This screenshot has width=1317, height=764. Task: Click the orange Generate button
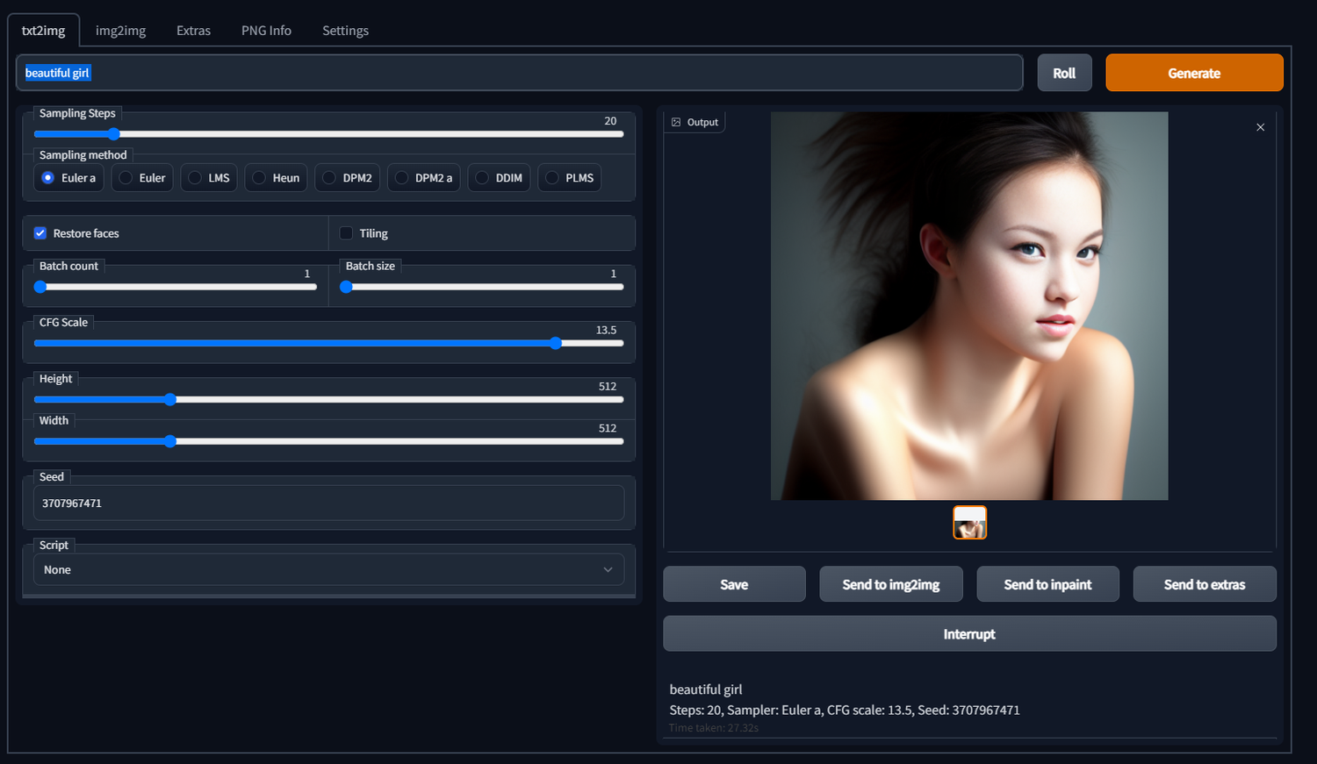1194,73
